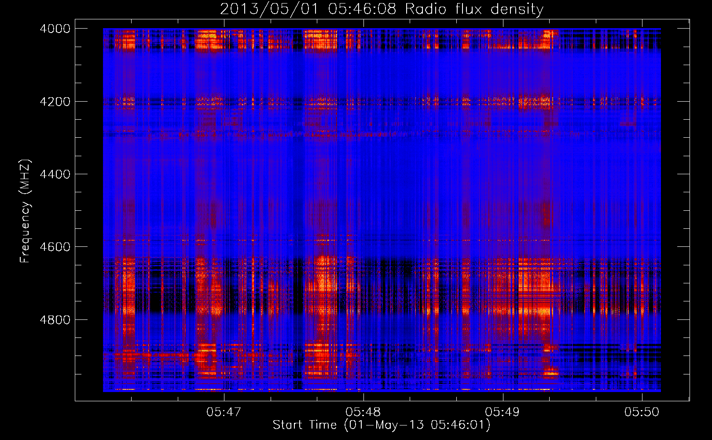Select the 4200 frequency tick label

coord(55,102)
